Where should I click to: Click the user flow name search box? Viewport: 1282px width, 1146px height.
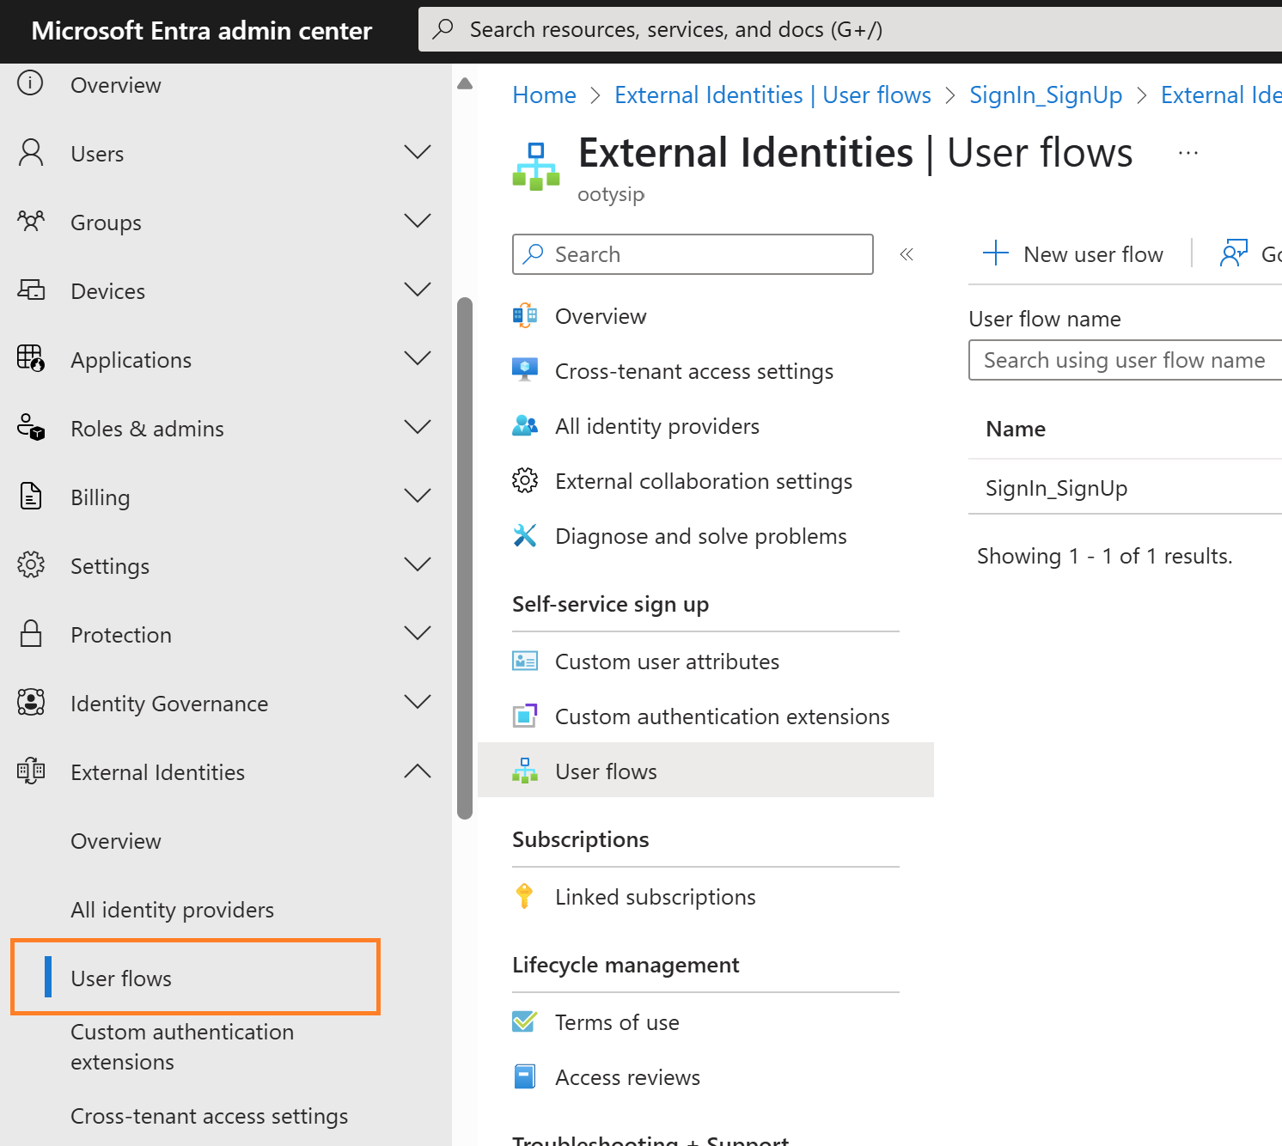pyautogui.click(x=1125, y=360)
